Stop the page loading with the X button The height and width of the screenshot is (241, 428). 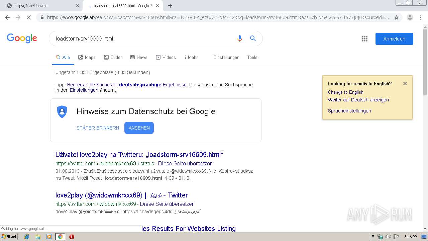[29, 17]
